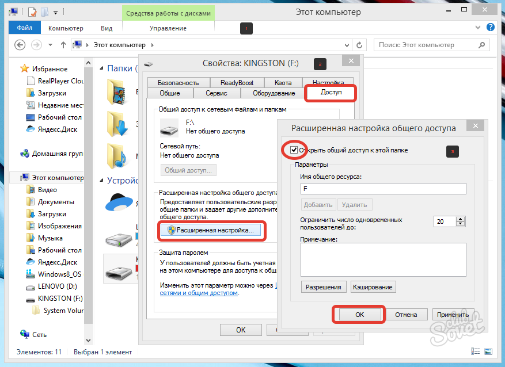Screen dimensions: 505x367
Task: Switch to Оборудование tab
Action: click(274, 93)
